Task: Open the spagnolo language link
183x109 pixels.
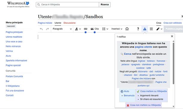Action: tap(136, 64)
